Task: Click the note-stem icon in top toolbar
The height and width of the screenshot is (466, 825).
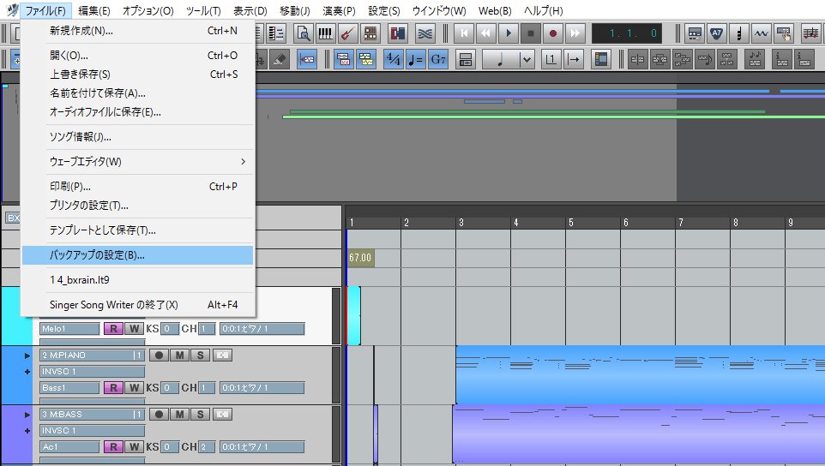Action: click(739, 33)
